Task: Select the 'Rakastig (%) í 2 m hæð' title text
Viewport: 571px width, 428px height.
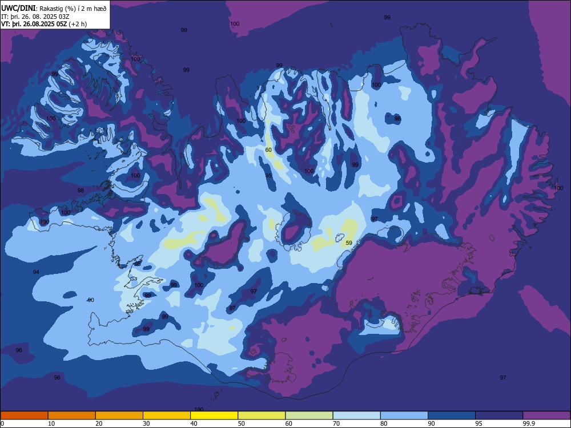Action: [x=73, y=9]
